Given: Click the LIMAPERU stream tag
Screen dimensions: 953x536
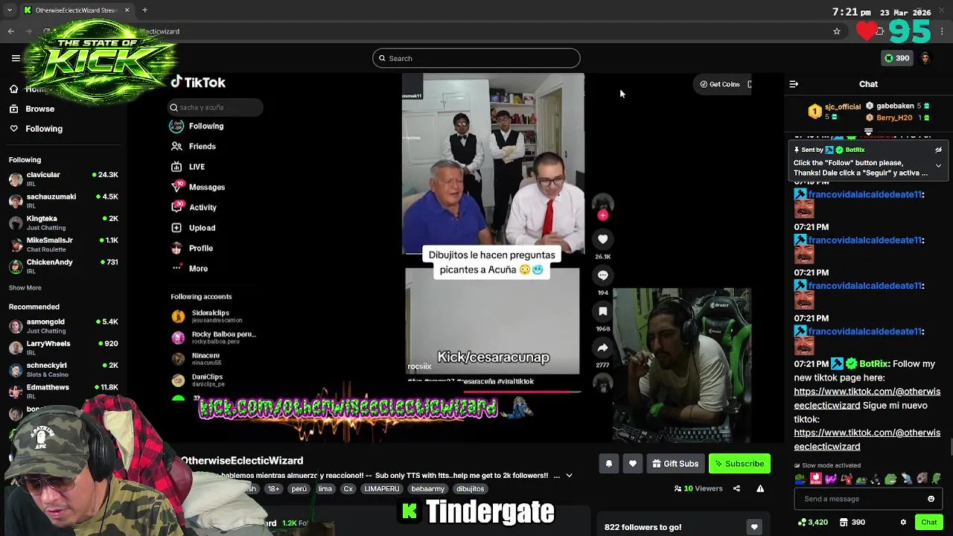Looking at the screenshot, I should pyautogui.click(x=382, y=489).
